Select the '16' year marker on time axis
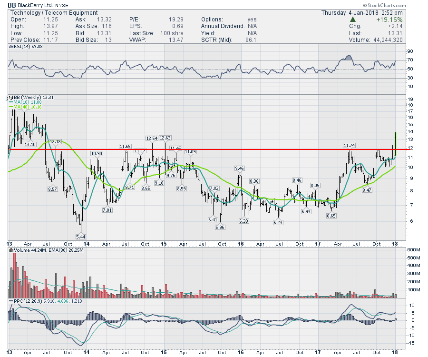The image size is (428, 357). (x=242, y=244)
